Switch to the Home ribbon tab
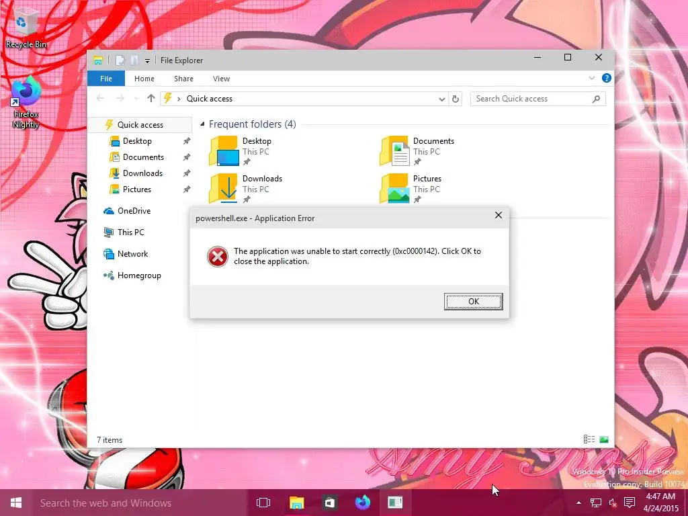Image resolution: width=688 pixels, height=516 pixels. click(144, 79)
